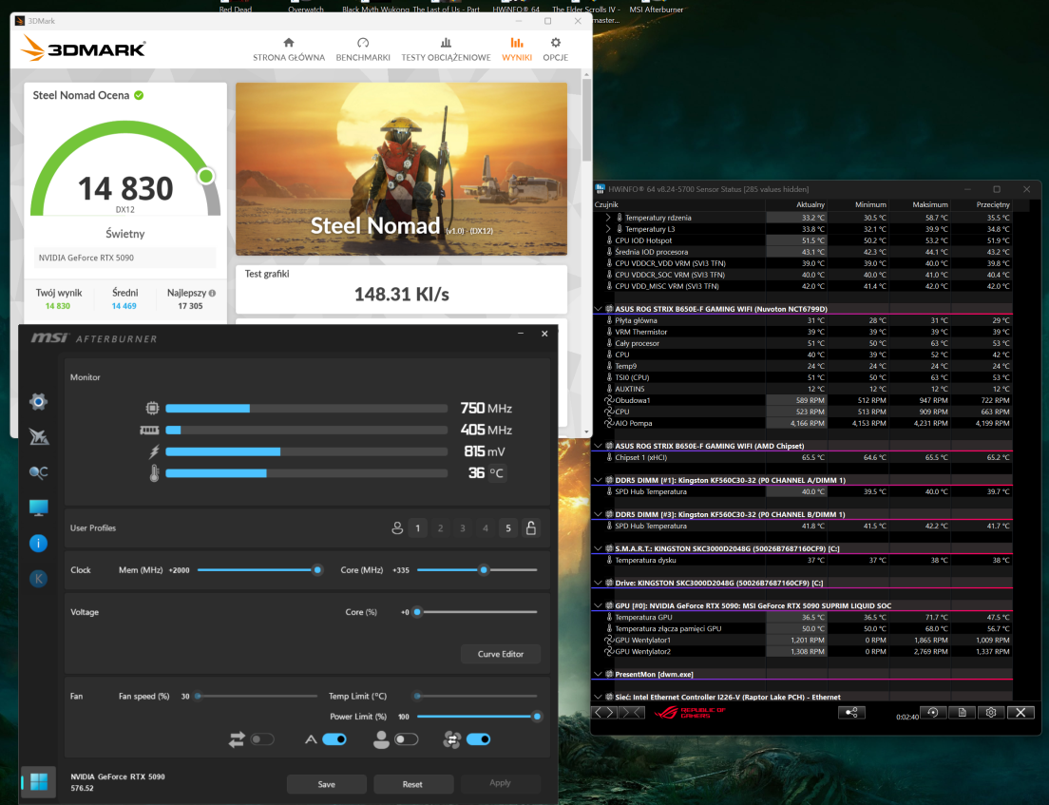Click the Core clock MHz slider handle

click(x=484, y=570)
